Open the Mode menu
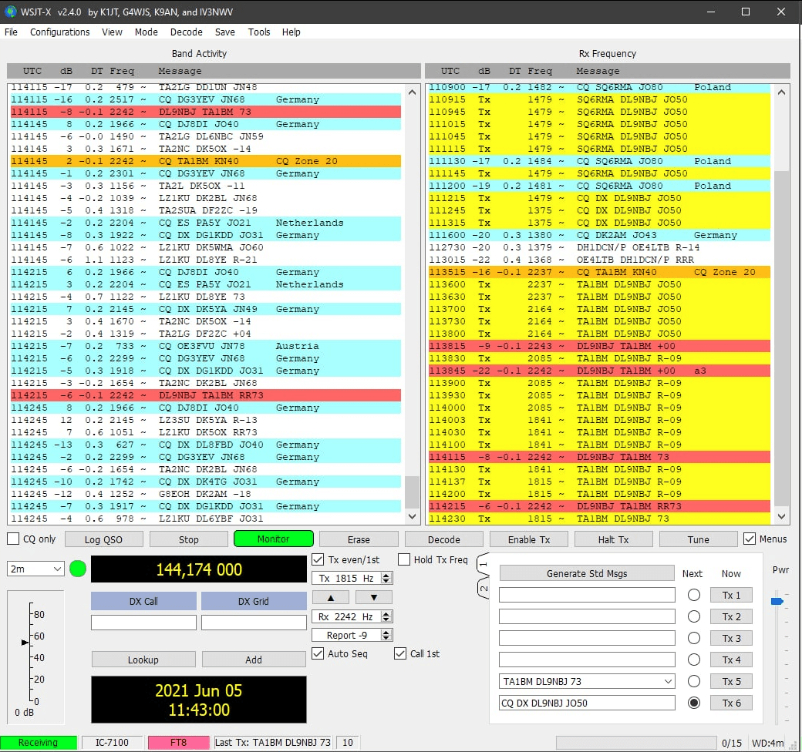The height and width of the screenshot is (752, 802). pos(147,32)
